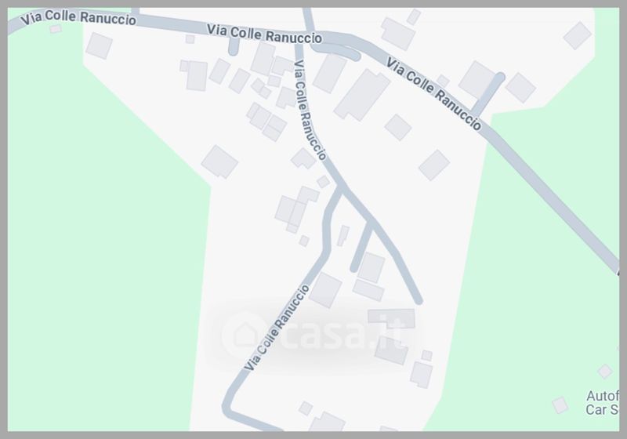The width and height of the screenshot is (627, 439).
Task: Select the narrow sliver building between forked roads
Action: coord(343,235)
